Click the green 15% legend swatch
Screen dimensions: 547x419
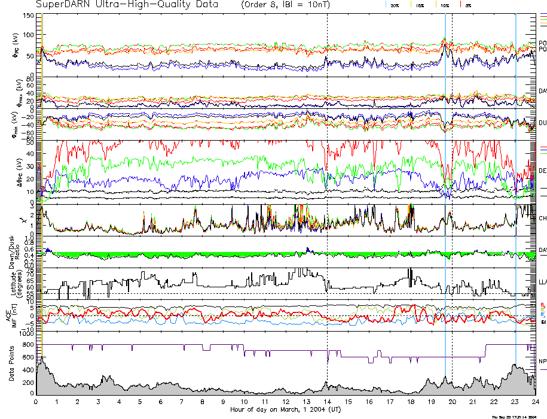coord(411,4)
